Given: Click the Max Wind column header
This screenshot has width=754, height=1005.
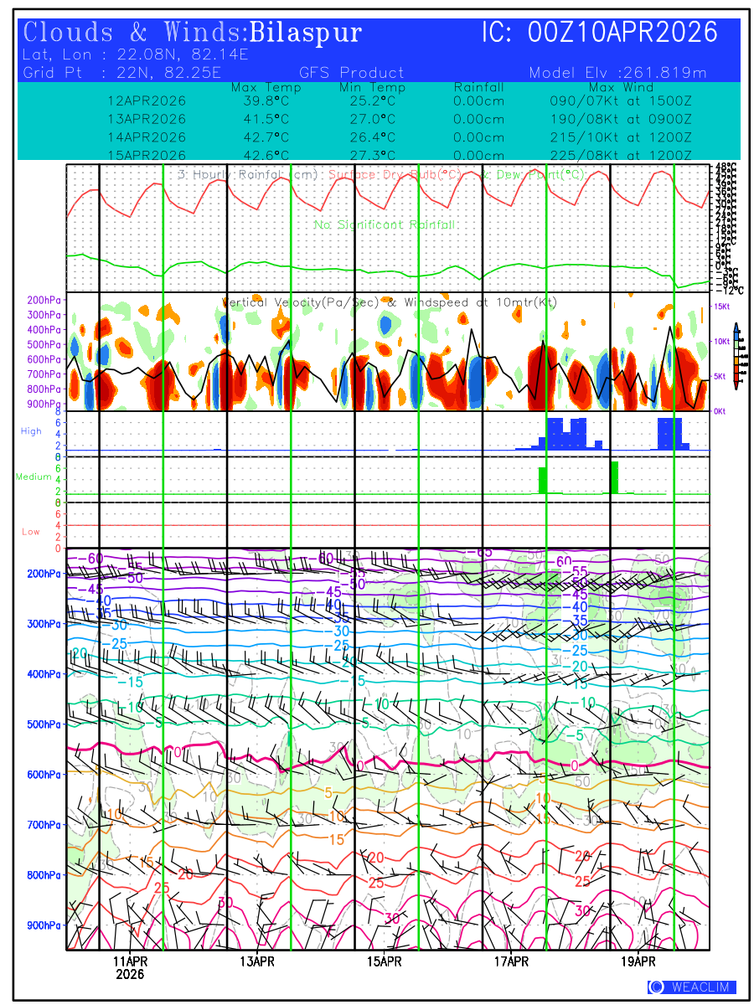Looking at the screenshot, I should click(621, 87).
